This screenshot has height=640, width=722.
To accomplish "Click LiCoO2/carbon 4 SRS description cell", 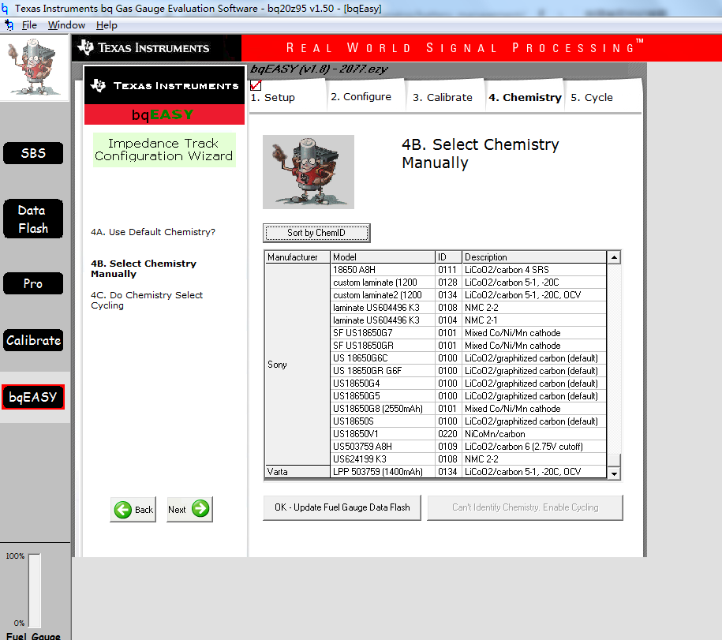I will pyautogui.click(x=534, y=270).
